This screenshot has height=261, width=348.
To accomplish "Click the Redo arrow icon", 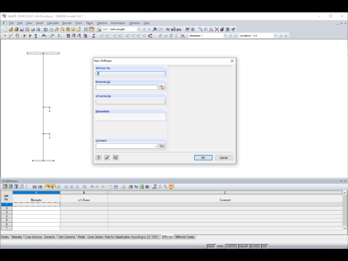I will tap(51, 29).
